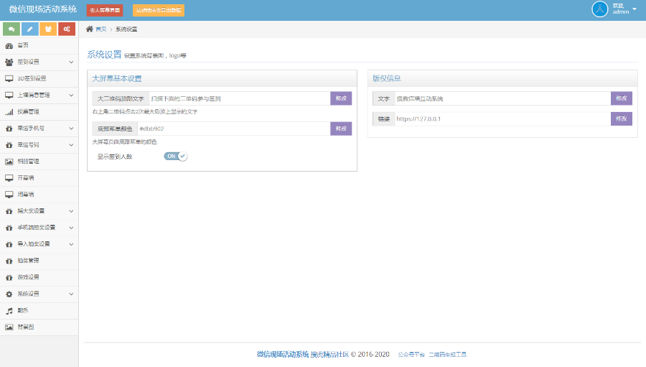Focus the 链接 input showing https://127.0.0.1
The width and height of the screenshot is (646, 367).
click(502, 119)
